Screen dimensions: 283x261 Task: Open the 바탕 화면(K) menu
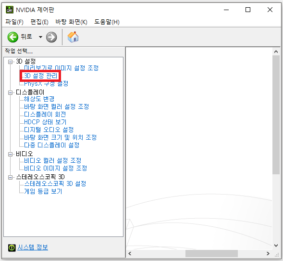click(71, 22)
